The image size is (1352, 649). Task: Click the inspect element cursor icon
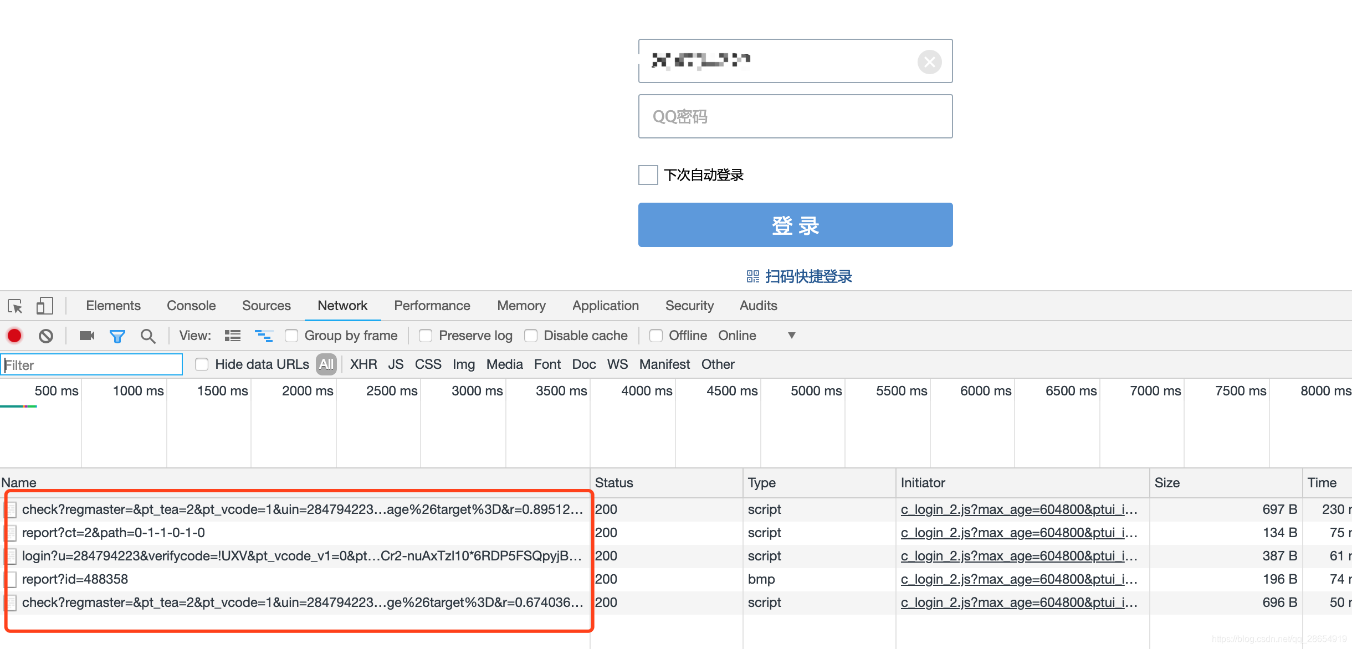point(15,306)
